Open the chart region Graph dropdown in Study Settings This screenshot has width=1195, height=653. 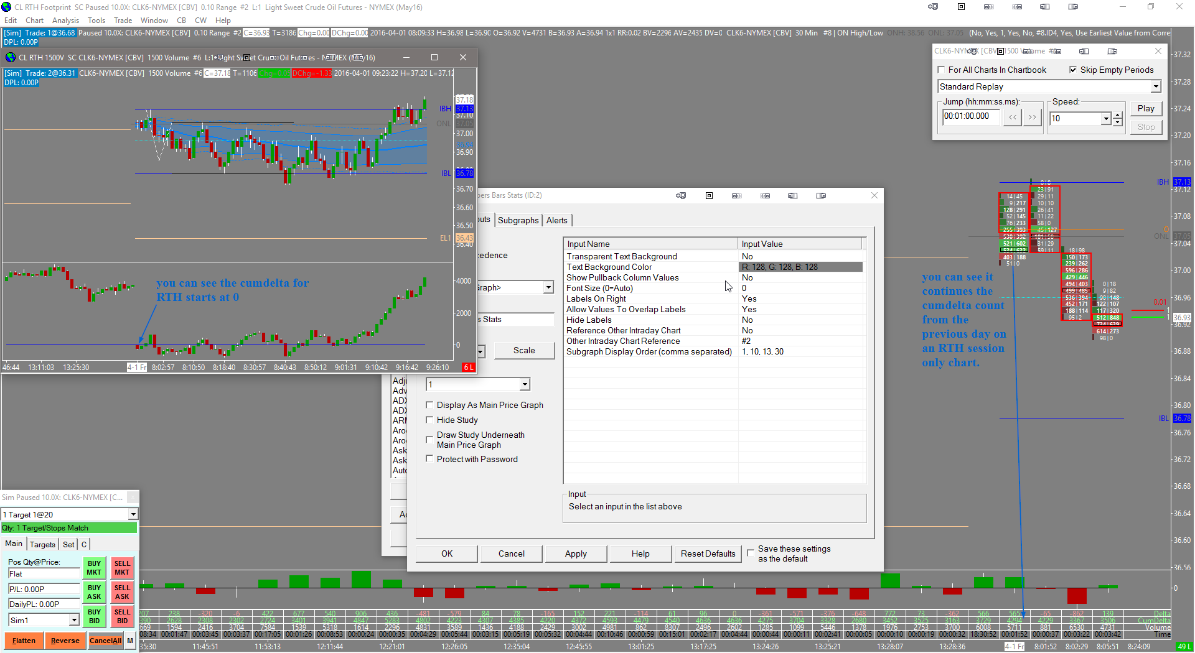548,287
